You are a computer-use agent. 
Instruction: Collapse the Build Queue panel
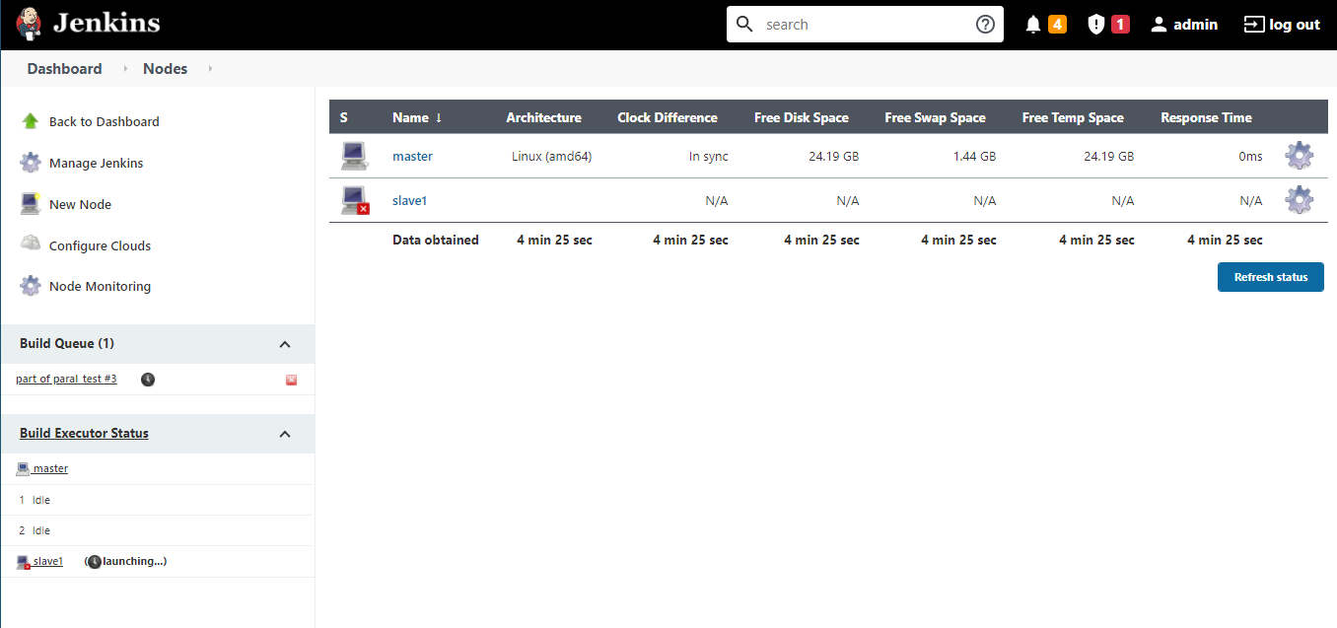coord(285,344)
